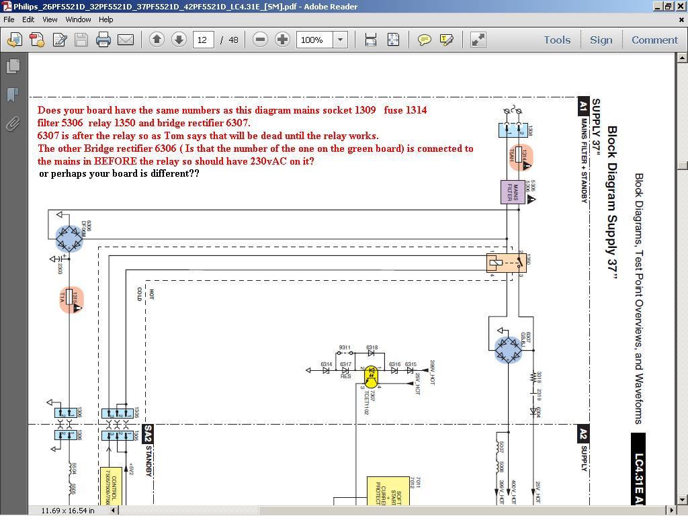Open the zoom level dropdown arrow

point(340,40)
